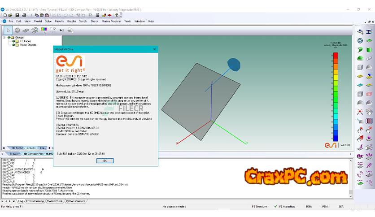Switch to the Error/Warning tab

point(35,201)
